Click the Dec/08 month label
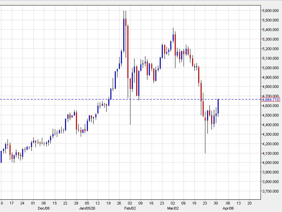The image size is (282, 212). coord(41,208)
